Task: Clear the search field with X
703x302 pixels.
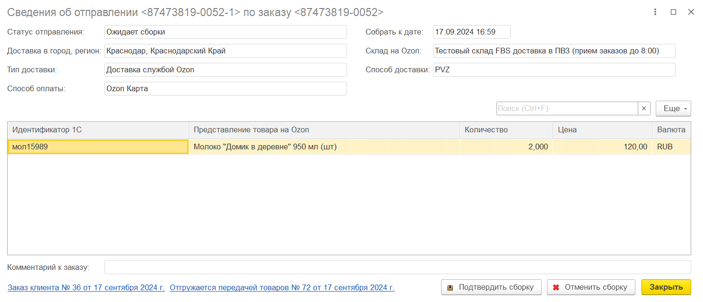Action: click(x=644, y=109)
